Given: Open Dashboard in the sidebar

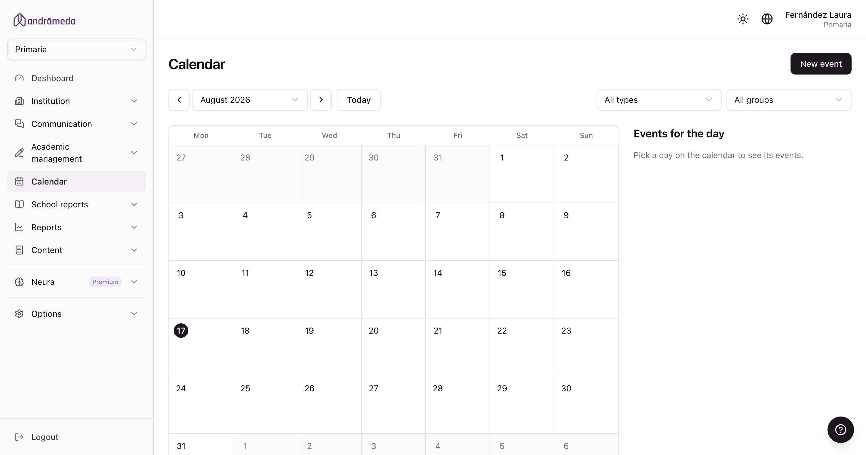Looking at the screenshot, I should click(77, 78).
